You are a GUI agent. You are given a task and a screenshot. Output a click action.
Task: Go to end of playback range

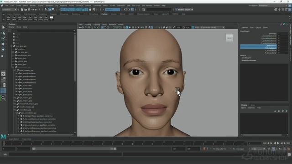pos(289,143)
